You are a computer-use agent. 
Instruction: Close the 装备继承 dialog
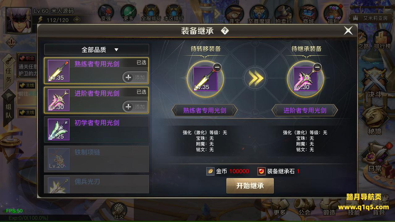click(348, 31)
